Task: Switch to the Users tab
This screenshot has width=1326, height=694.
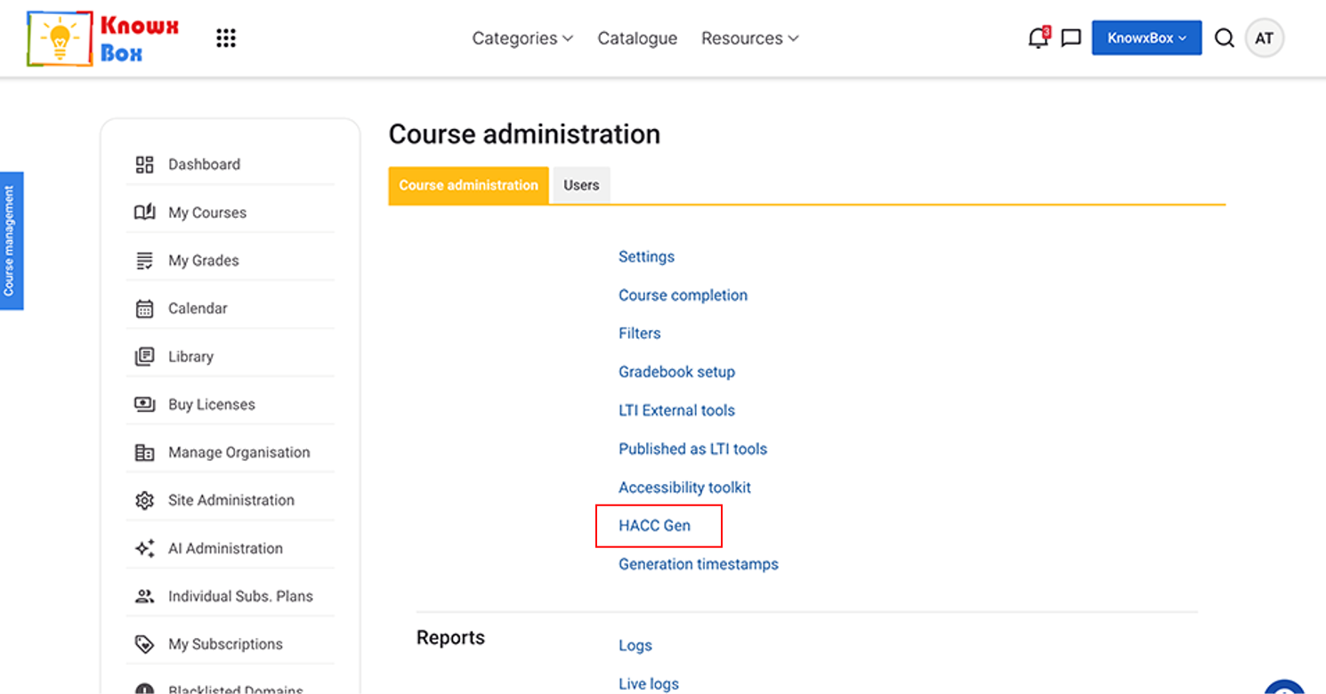Action: click(x=581, y=185)
